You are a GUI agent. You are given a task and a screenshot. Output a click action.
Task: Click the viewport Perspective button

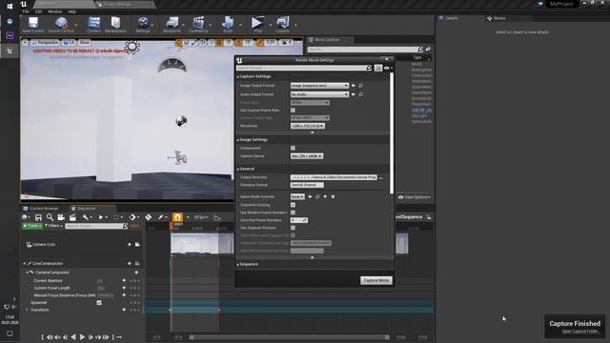coord(45,42)
